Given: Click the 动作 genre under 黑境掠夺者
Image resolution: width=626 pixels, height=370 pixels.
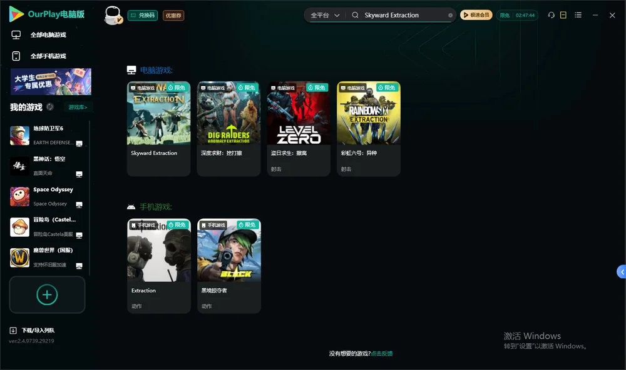Looking at the screenshot, I should pos(207,306).
